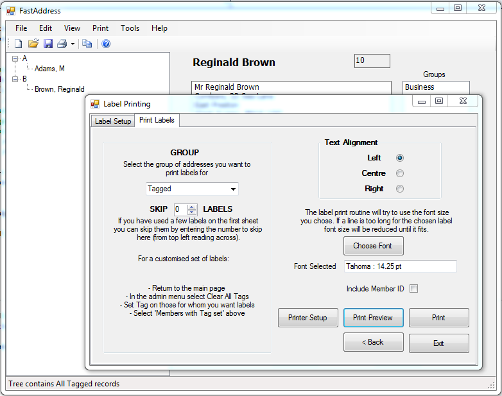Click the Save floppy disk icon
Viewport: 502px width, 396px height.
[x=48, y=44]
